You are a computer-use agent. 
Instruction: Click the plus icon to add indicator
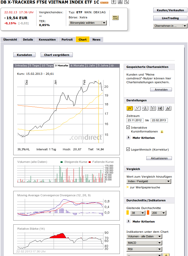166,255
